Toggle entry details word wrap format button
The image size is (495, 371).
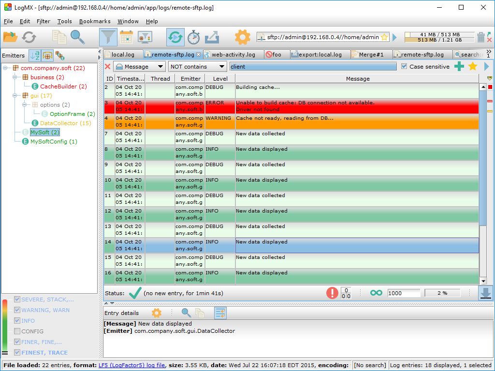(220, 313)
